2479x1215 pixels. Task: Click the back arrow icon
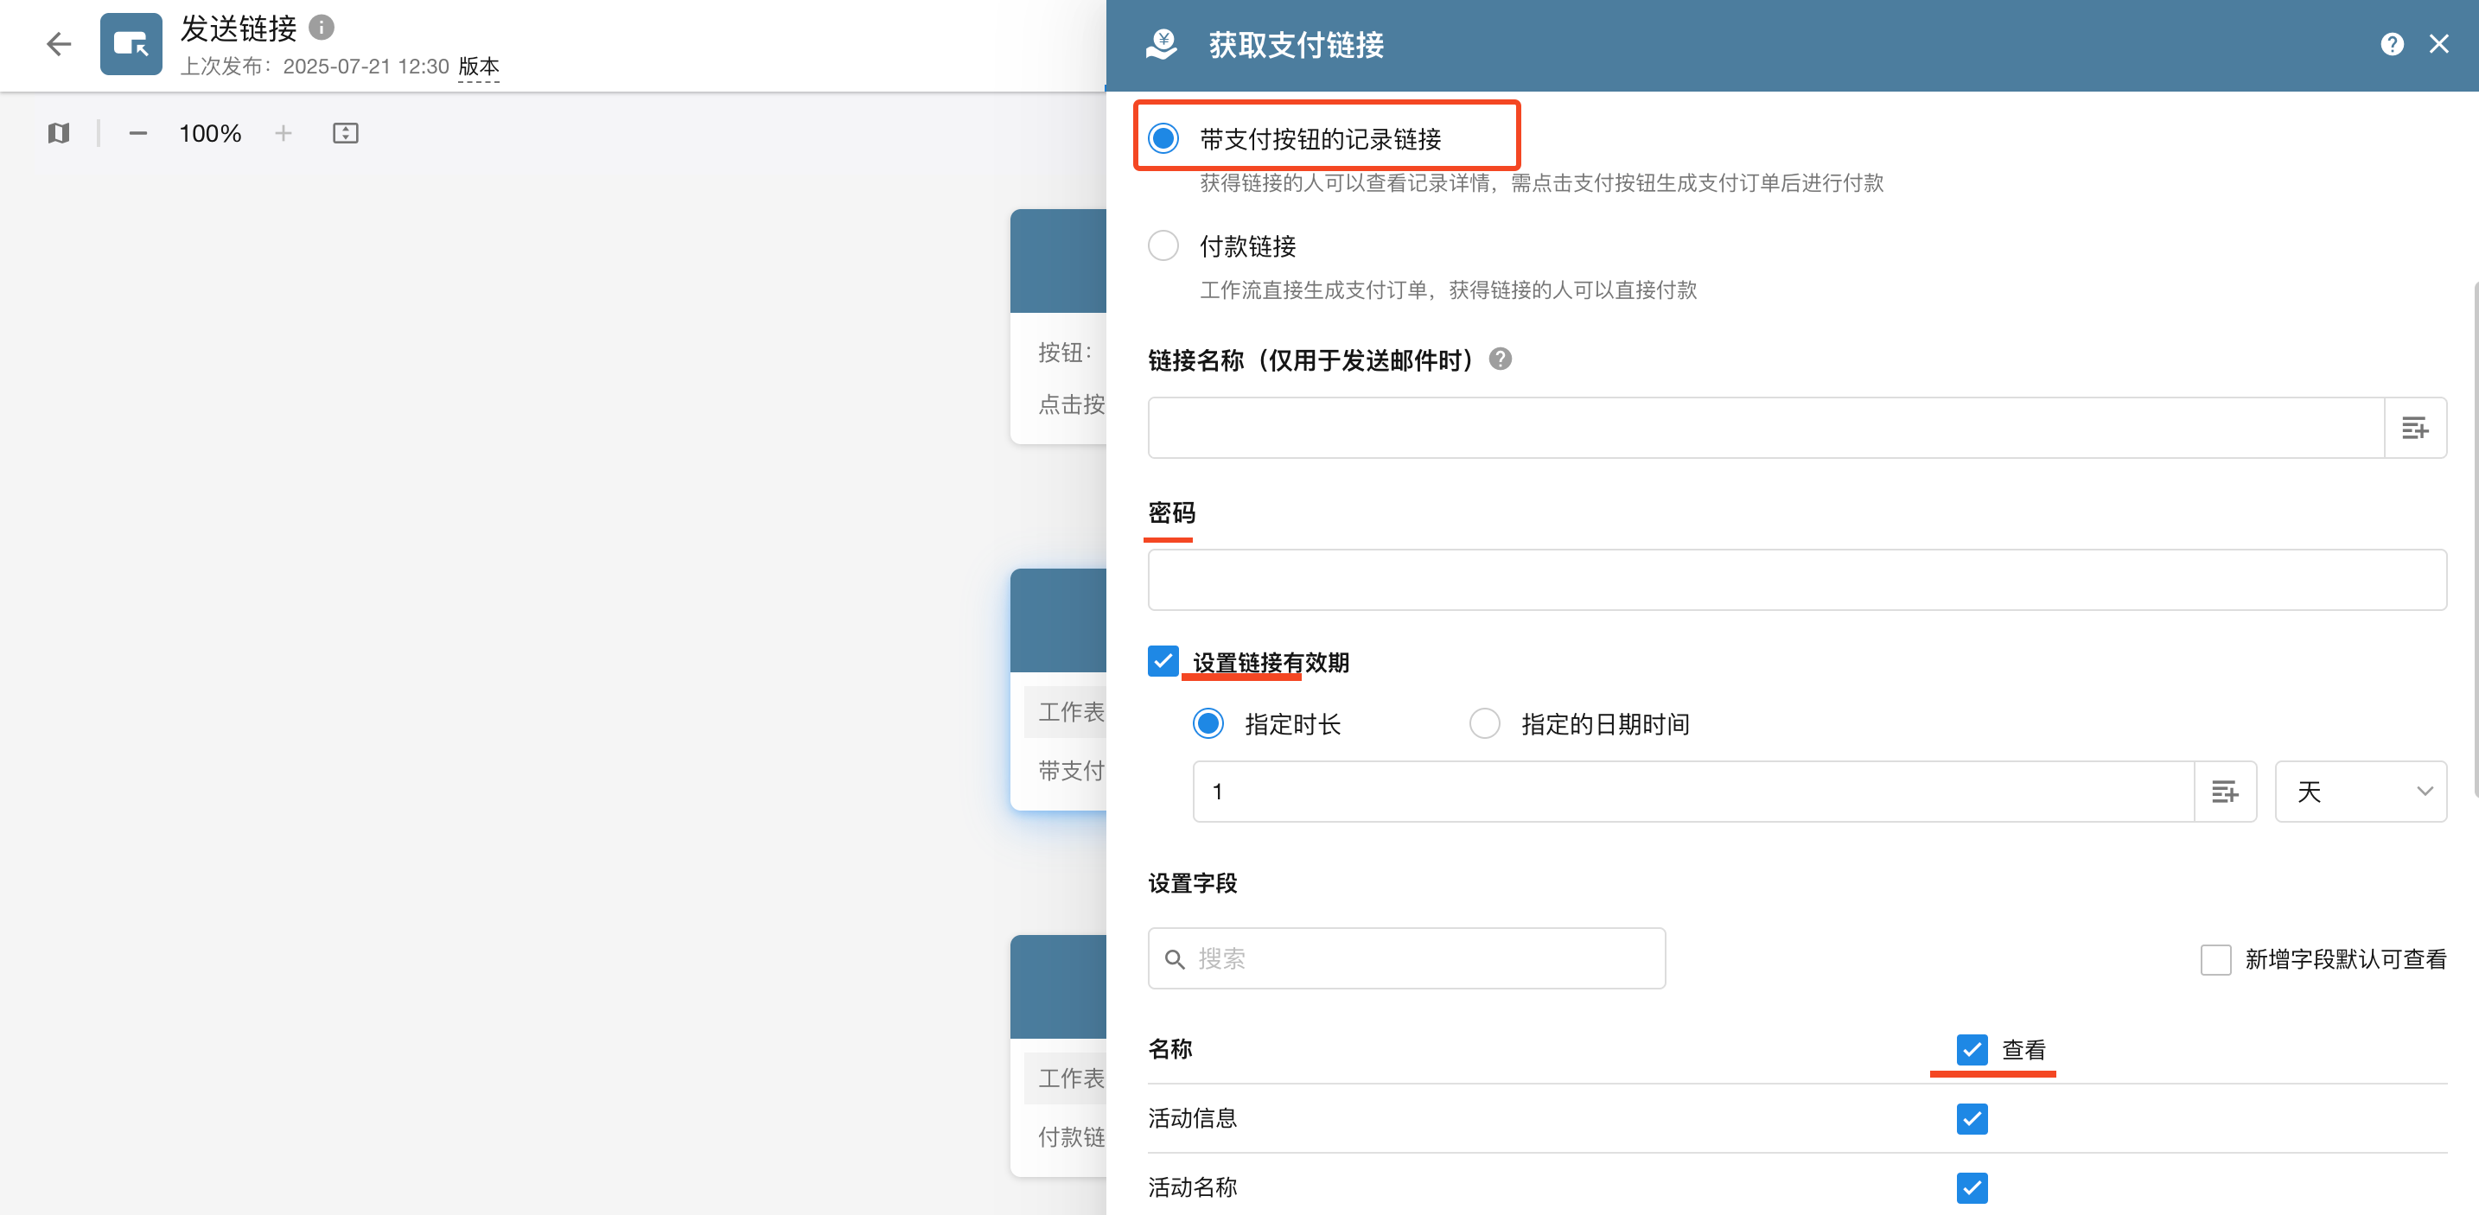pyautogui.click(x=59, y=44)
